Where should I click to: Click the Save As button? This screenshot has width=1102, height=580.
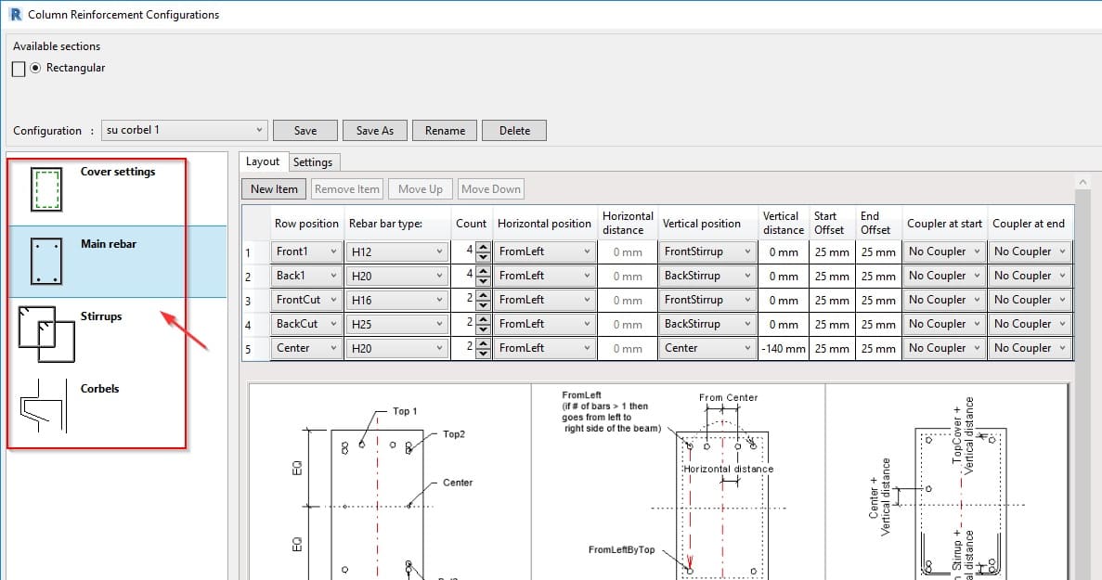(374, 131)
